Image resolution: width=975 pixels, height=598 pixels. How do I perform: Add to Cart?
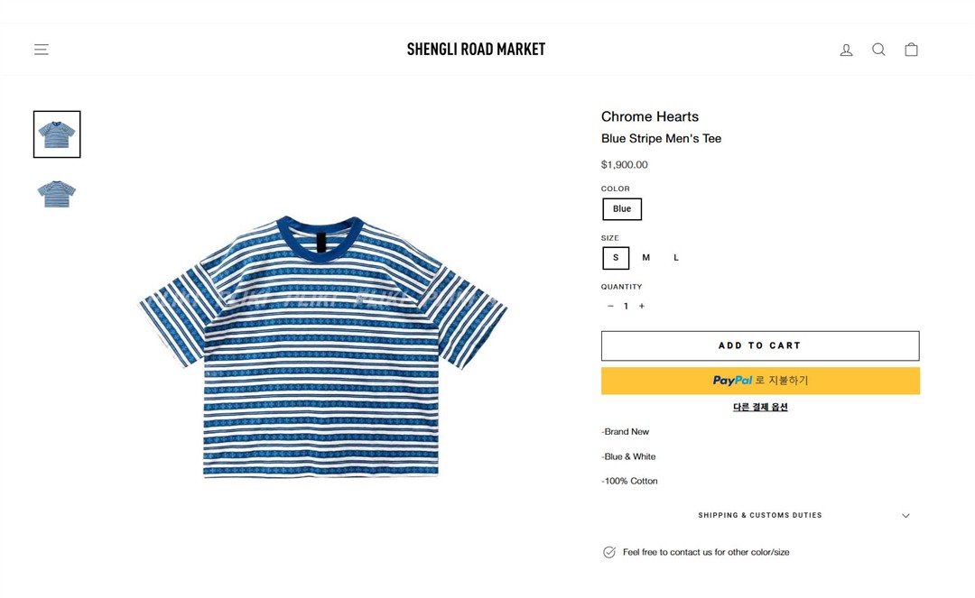[759, 345]
